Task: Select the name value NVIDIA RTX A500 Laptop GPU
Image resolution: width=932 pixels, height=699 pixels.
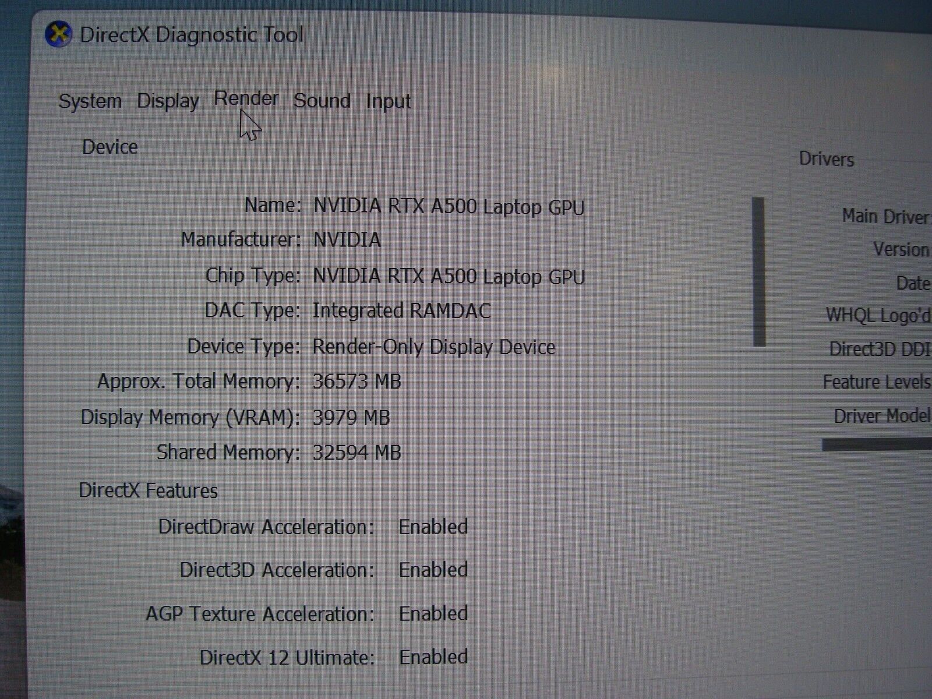Action: [x=449, y=207]
